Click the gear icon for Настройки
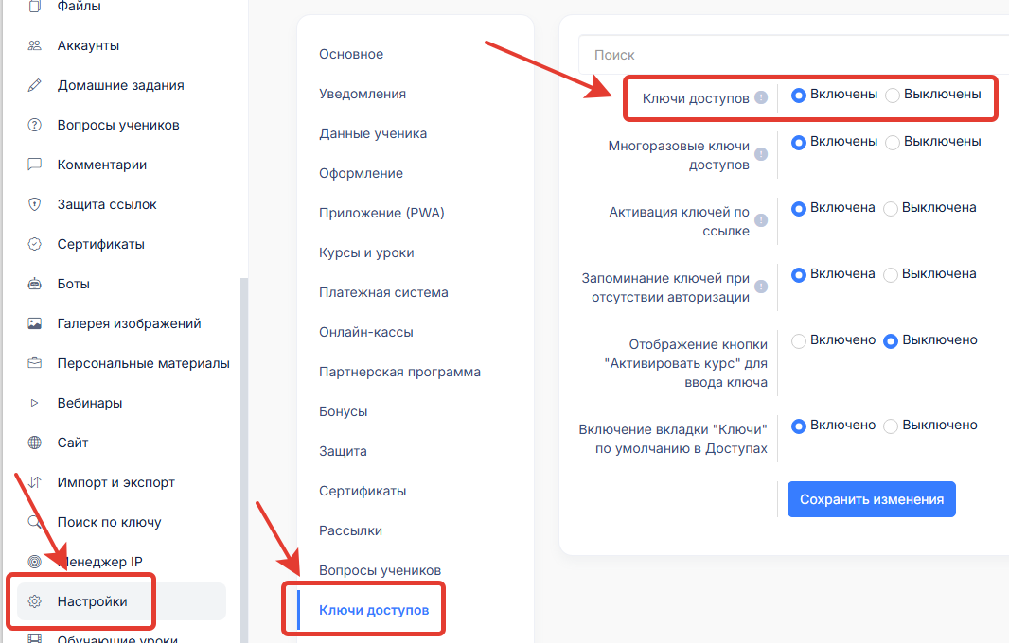The height and width of the screenshot is (643, 1009). pos(35,601)
